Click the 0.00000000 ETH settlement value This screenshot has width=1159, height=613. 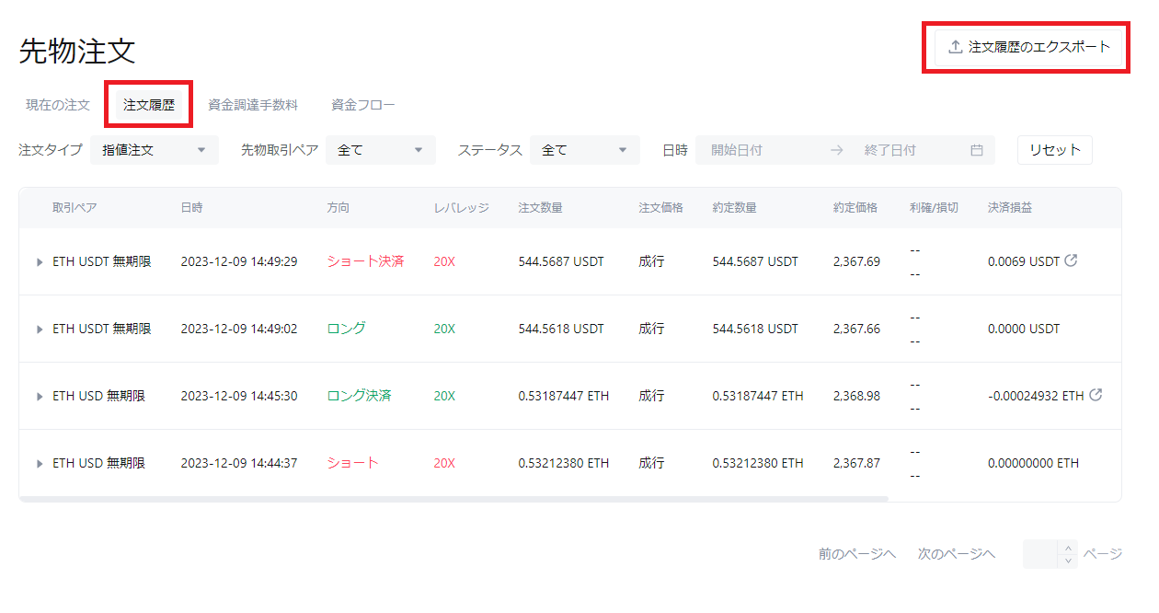point(1034,463)
